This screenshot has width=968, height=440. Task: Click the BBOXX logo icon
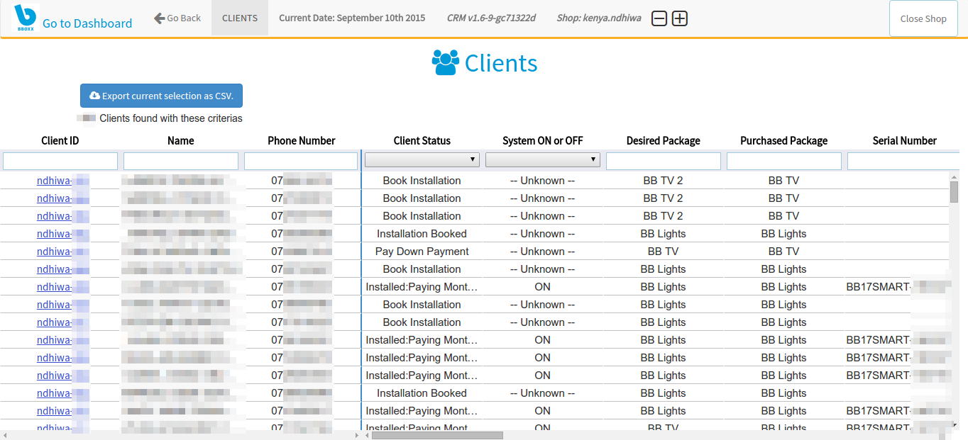25,17
